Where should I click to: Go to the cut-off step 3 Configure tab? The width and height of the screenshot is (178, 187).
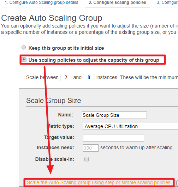[167, 2]
